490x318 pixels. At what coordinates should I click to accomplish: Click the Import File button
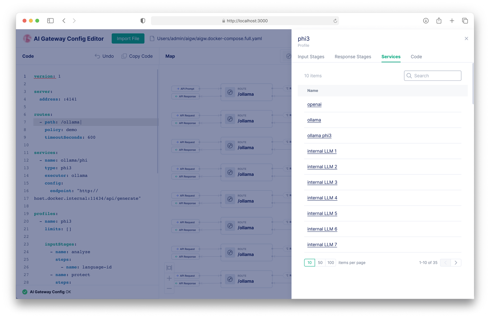tap(128, 39)
